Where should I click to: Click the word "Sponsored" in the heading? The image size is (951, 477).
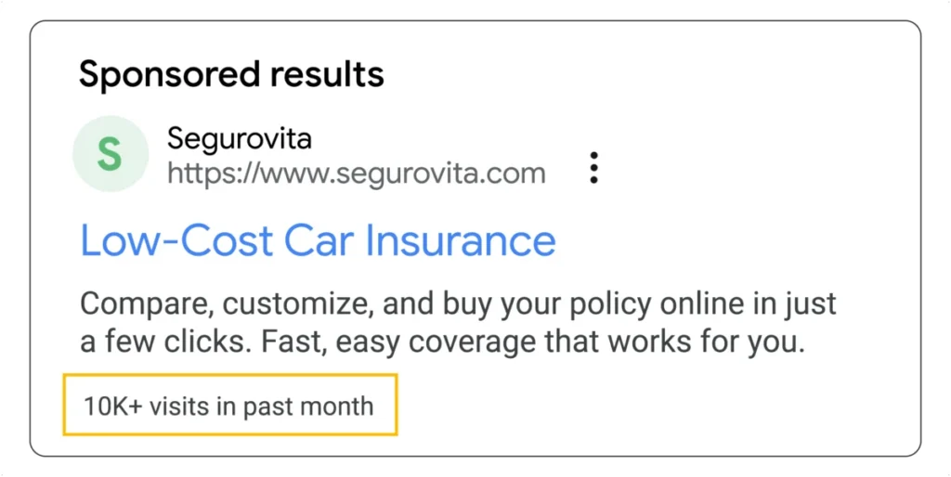pos(169,76)
